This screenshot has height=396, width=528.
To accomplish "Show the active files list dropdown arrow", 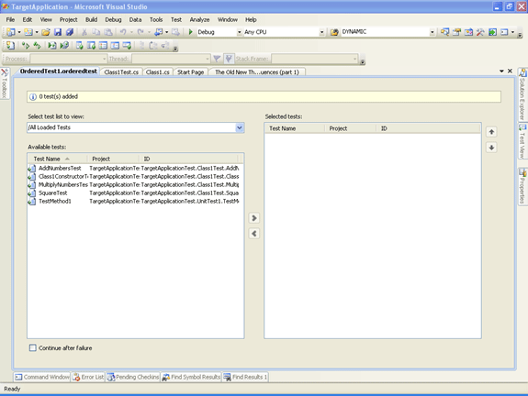I will (x=501, y=71).
